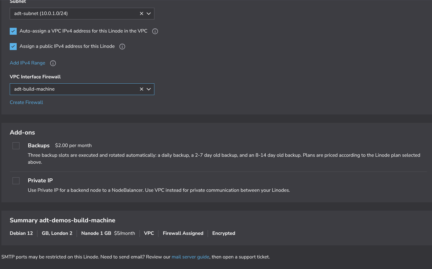Click info icon beside Auto-assign VPC IPv4
The width and height of the screenshot is (432, 269).
[x=155, y=31]
